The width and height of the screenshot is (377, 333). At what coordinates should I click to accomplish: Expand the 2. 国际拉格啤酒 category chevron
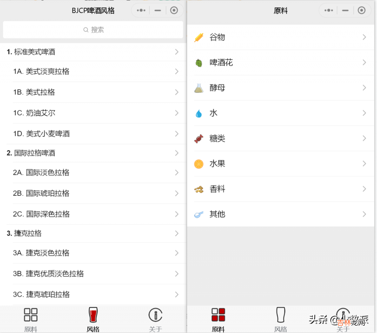coord(177,153)
